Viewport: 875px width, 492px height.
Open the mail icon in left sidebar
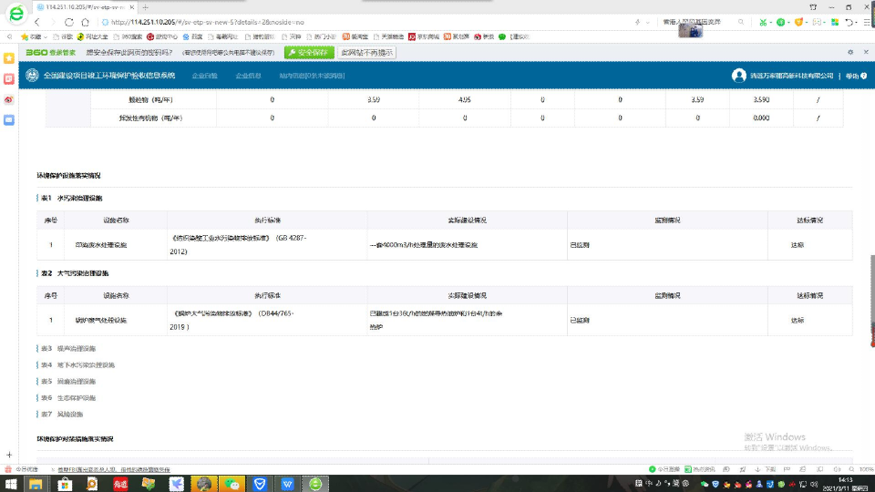tap(9, 119)
